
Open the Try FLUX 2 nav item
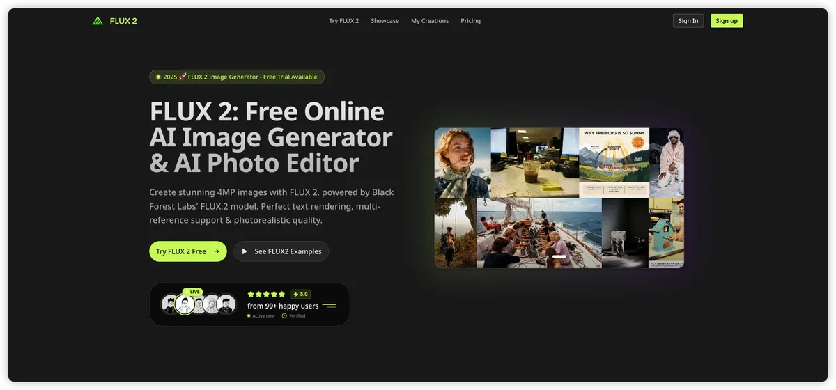tap(344, 21)
